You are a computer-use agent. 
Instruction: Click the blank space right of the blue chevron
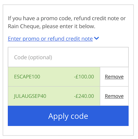point(115,38)
